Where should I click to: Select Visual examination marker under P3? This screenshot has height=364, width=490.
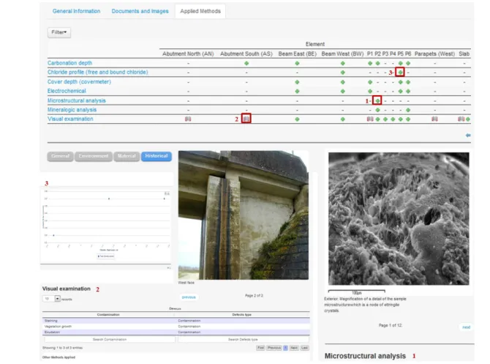pyautogui.click(x=385, y=119)
